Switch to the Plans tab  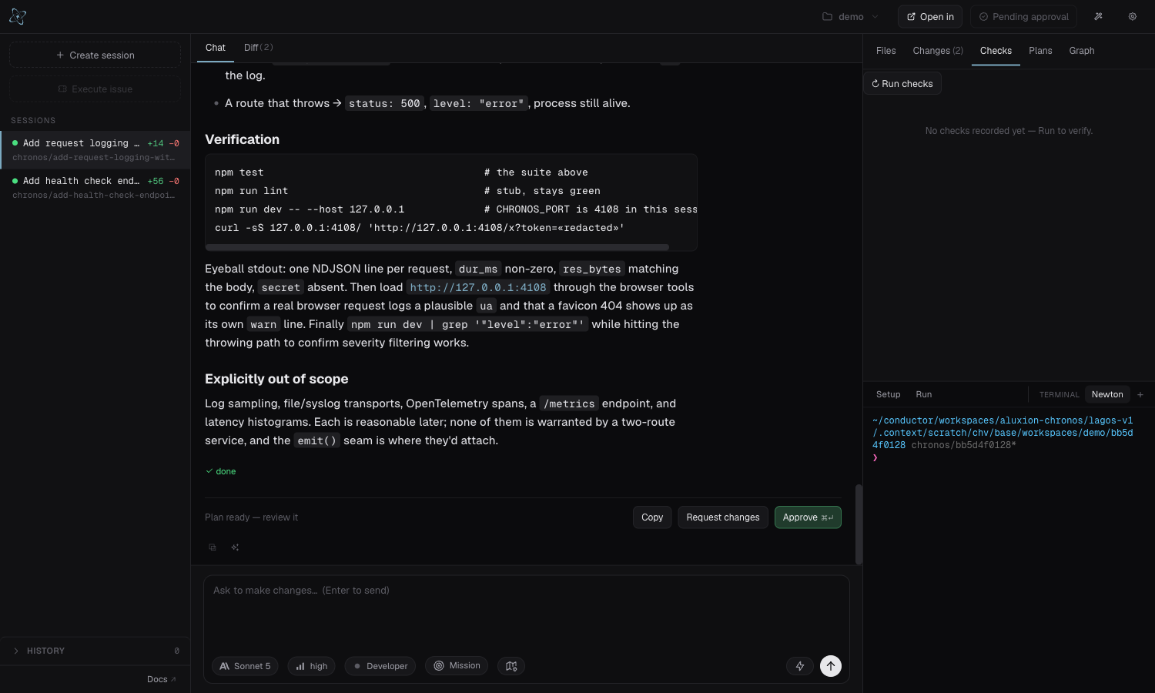point(1040,51)
